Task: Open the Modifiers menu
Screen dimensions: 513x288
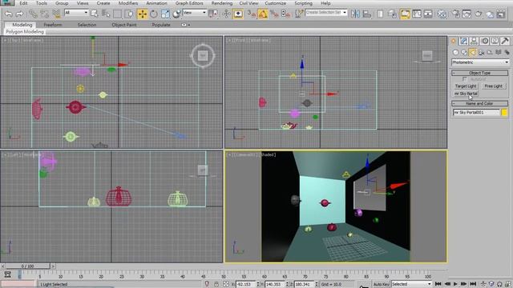Action: tap(128, 3)
